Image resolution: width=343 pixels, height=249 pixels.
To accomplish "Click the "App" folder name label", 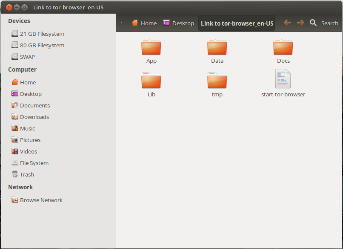I will [x=151, y=61].
